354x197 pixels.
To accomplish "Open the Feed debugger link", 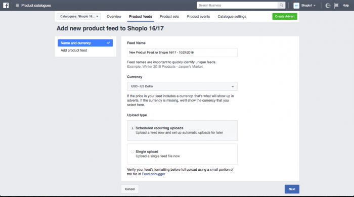I will pyautogui.click(x=154, y=174).
